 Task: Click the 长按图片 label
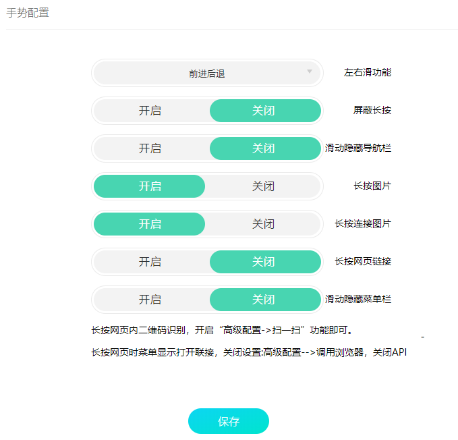pos(372,186)
